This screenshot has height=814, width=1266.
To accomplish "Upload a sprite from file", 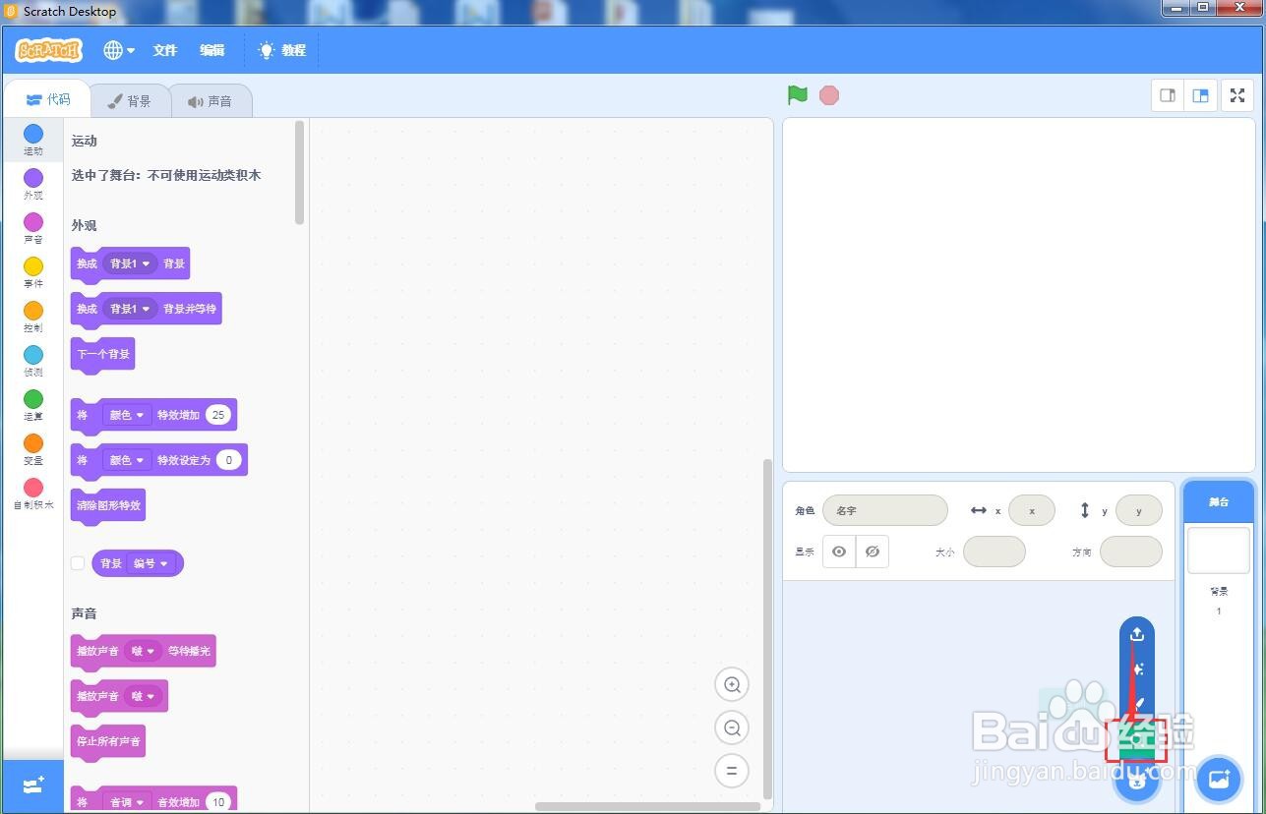I will point(1137,634).
